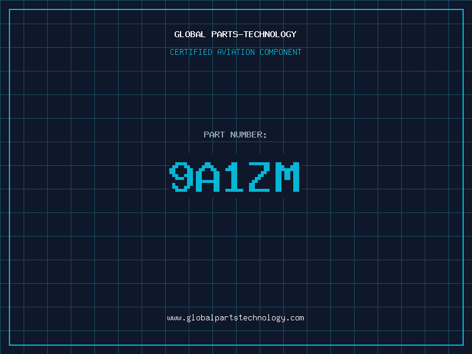Image resolution: width=472 pixels, height=354 pixels.
Task: Open the www.globalpartstechnology.com link
Action: (x=235, y=318)
